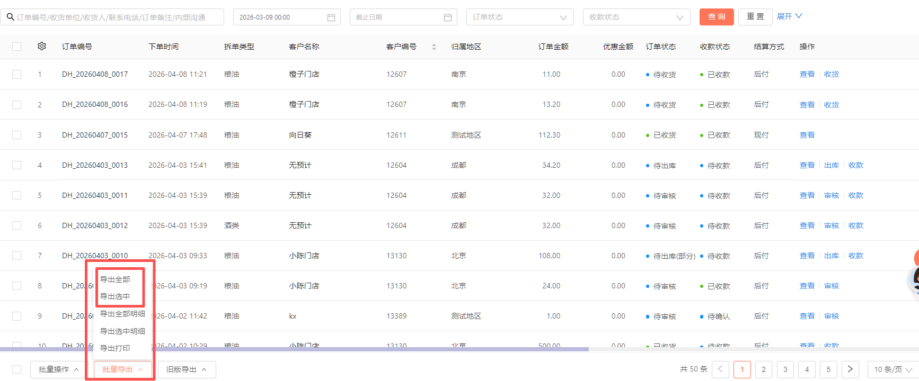Select checkbox for order DH_20260408_0017

point(17,74)
